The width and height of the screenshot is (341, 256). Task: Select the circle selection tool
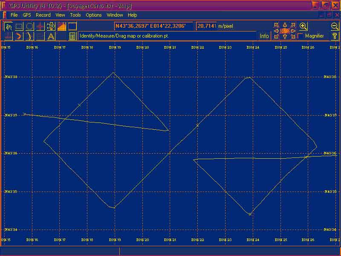click(x=29, y=26)
